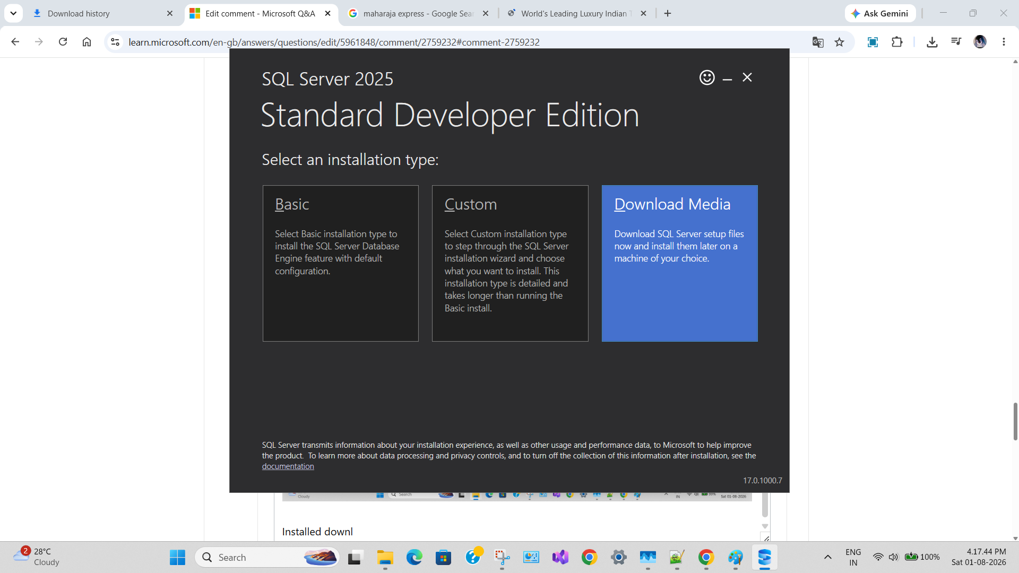1019x573 pixels.
Task: Open the Chrome extensions puzzle icon
Action: 897,42
